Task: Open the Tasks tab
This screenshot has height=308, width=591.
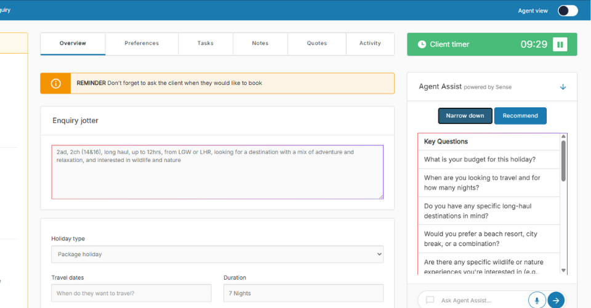Action: tap(206, 44)
